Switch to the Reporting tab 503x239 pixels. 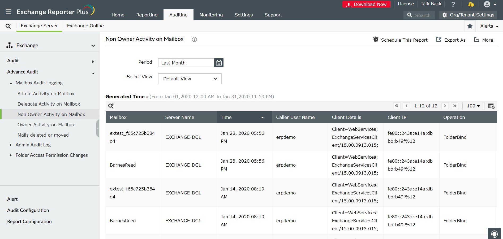(147, 15)
